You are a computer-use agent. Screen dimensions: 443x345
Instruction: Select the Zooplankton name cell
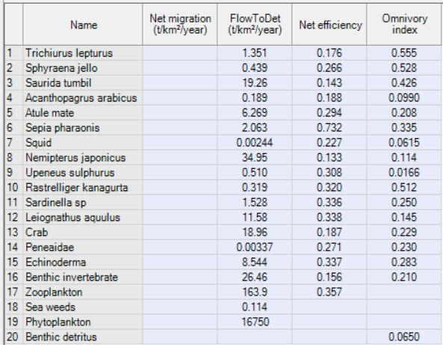(83, 293)
